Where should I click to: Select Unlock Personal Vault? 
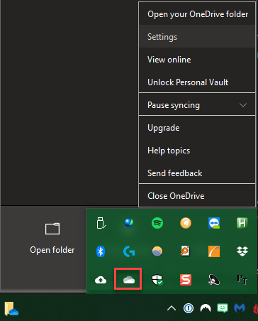pos(197,82)
